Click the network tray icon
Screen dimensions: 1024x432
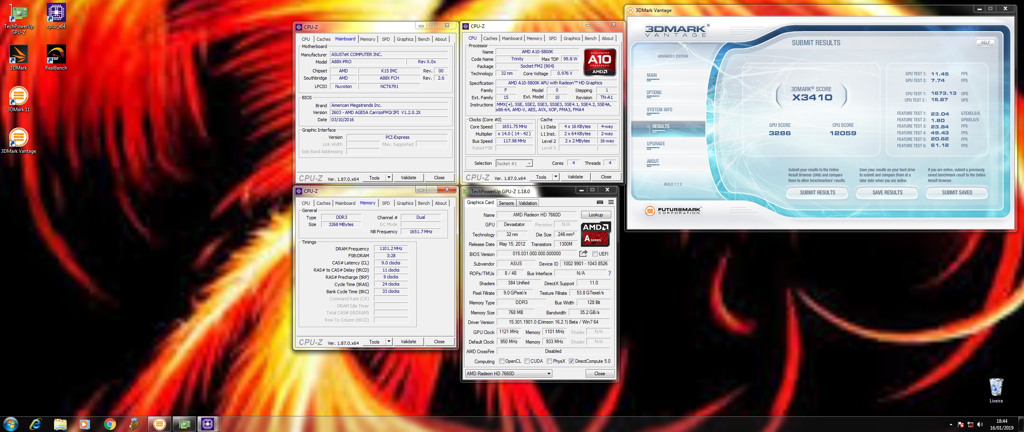click(x=970, y=424)
